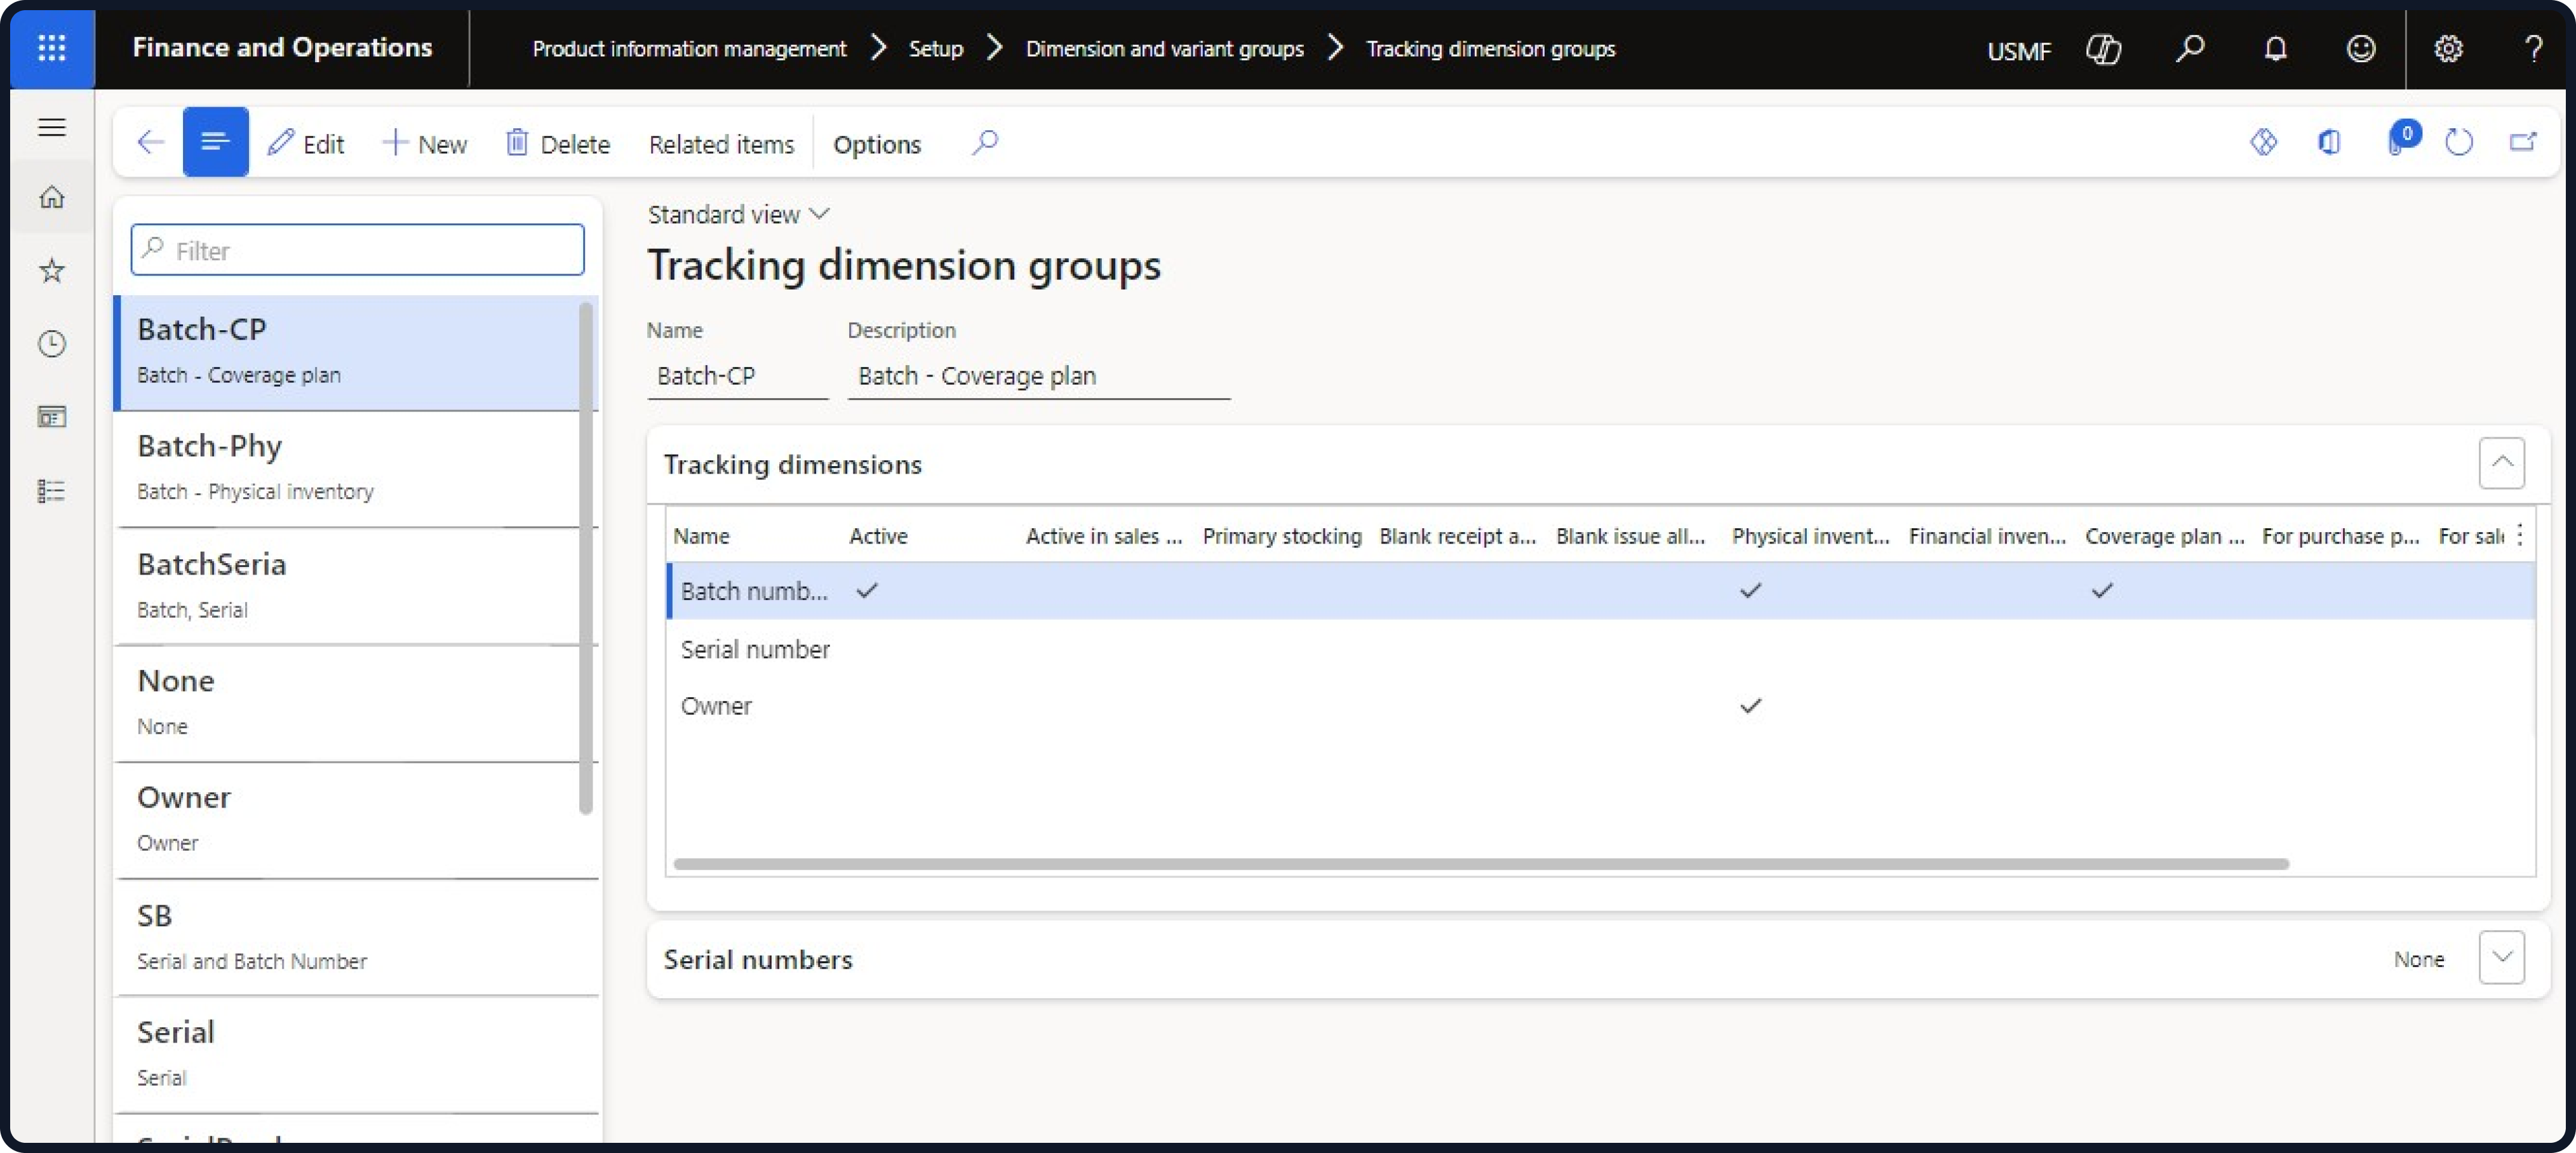Select Batch-CP in the list

pos(355,352)
